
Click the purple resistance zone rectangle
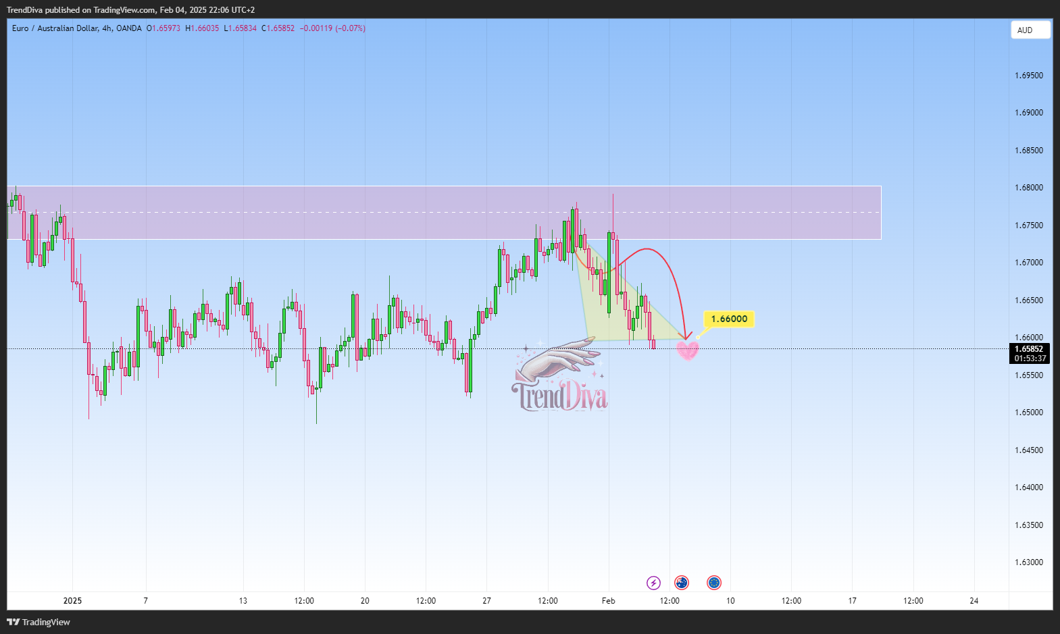(x=444, y=213)
